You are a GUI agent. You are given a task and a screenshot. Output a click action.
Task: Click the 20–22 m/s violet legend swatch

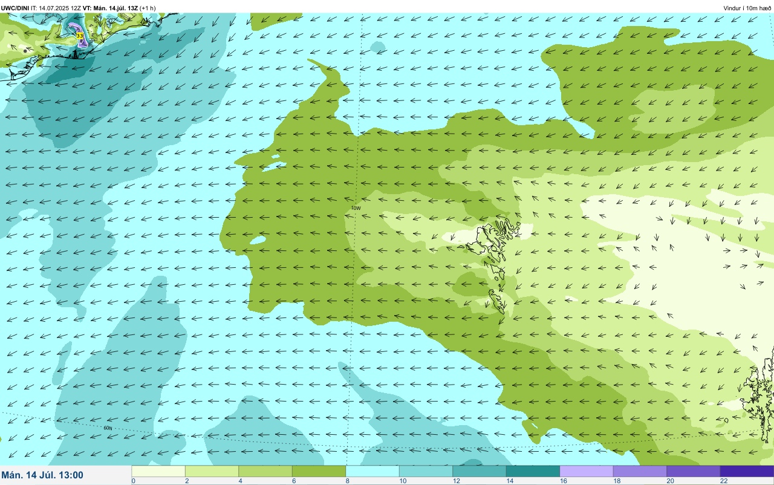point(694,471)
